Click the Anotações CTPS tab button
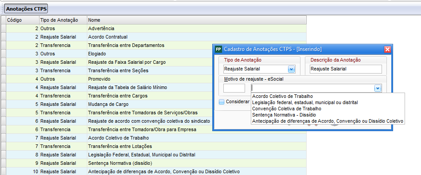The height and width of the screenshot is (175, 421). 26,9
